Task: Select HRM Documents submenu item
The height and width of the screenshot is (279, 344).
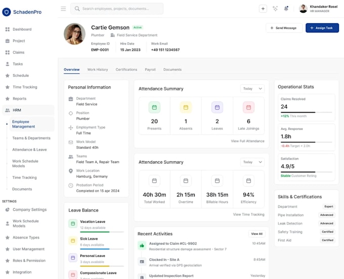Action: pos(22,189)
